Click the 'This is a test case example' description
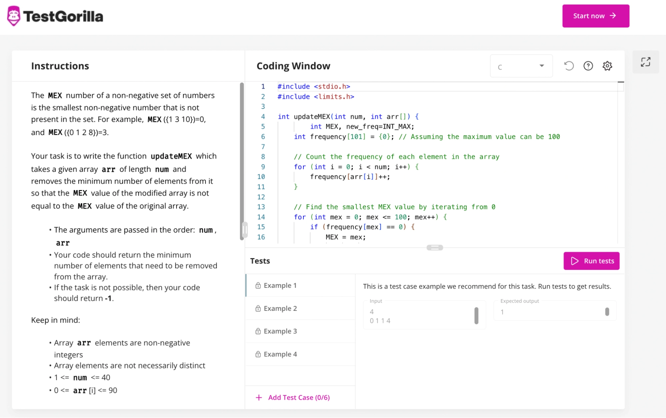Image resolution: width=666 pixels, height=418 pixels. pos(487,286)
